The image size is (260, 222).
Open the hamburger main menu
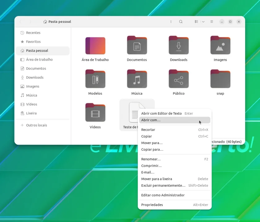[212, 22]
